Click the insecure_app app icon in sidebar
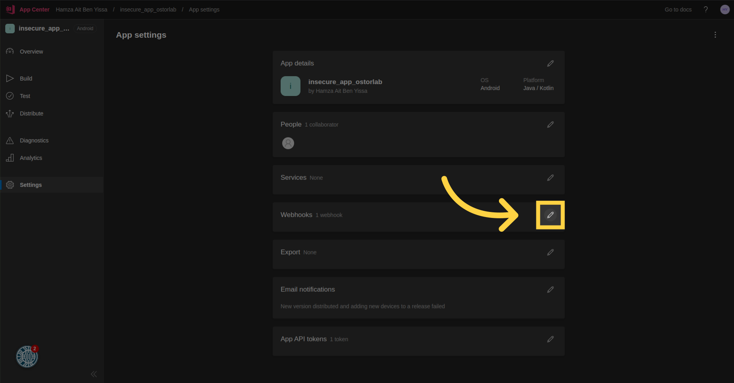Screen dimensions: 734x383 coord(10,29)
